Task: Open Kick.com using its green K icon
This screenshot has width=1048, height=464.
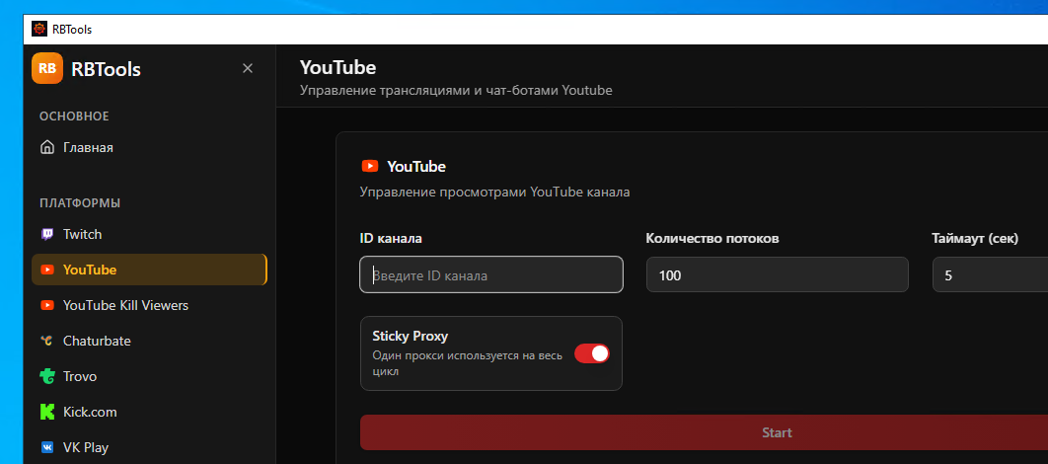Action: coord(47,412)
